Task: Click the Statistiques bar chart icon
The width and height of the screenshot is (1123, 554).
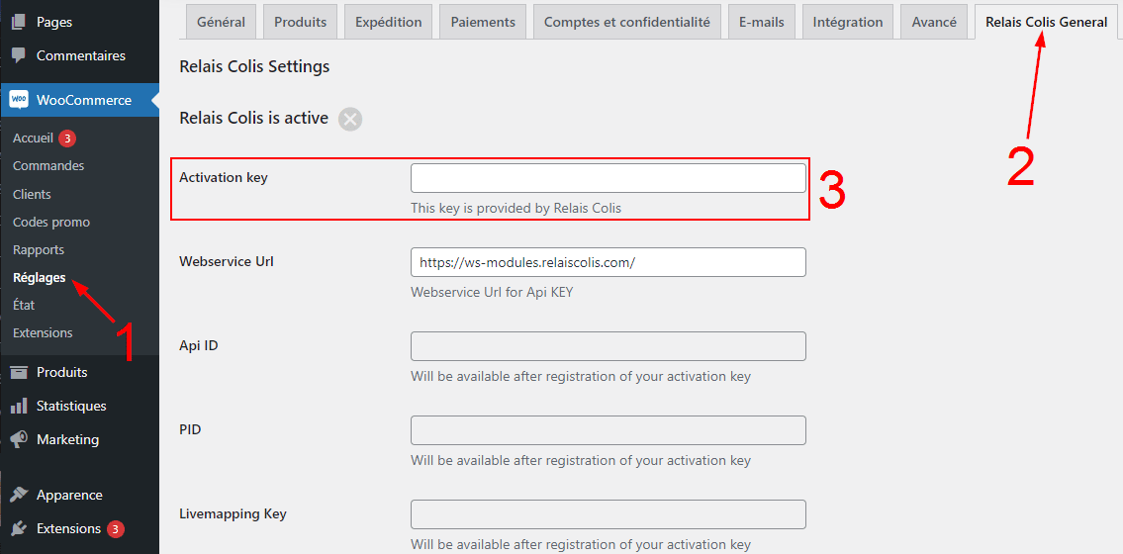Action: coord(19,406)
